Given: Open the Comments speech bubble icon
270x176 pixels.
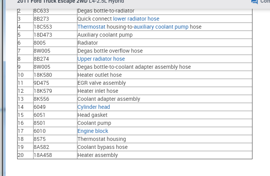Looking at the screenshot, I should click(254, 2).
